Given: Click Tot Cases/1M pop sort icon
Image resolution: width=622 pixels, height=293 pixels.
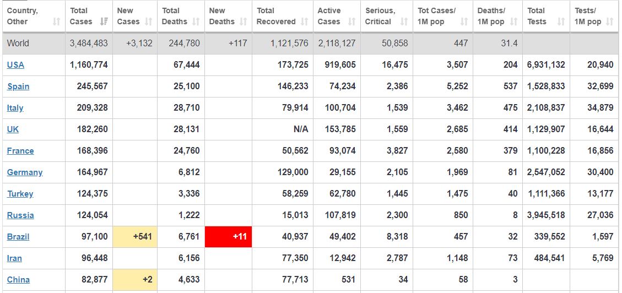Looking at the screenshot, I should 464,22.
